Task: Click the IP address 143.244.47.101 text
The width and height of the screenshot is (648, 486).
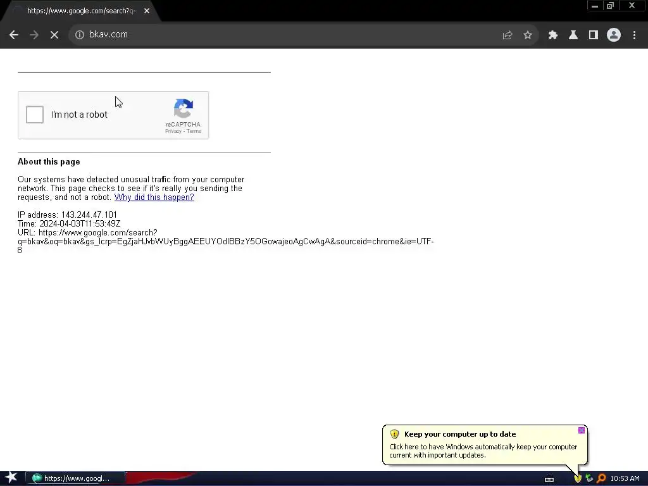Action: (x=67, y=215)
